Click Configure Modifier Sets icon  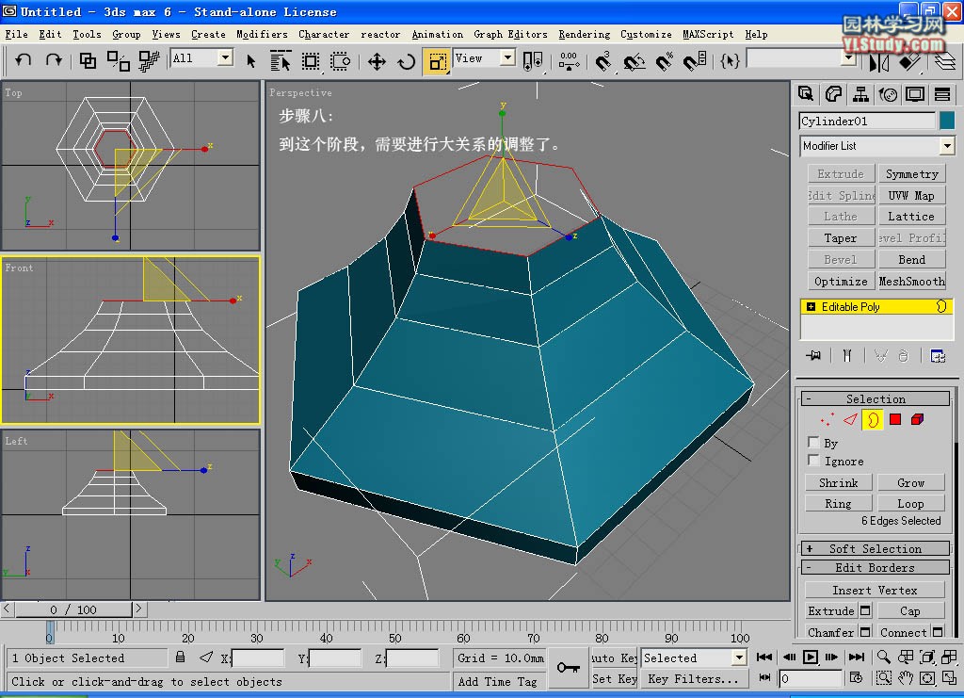point(938,355)
